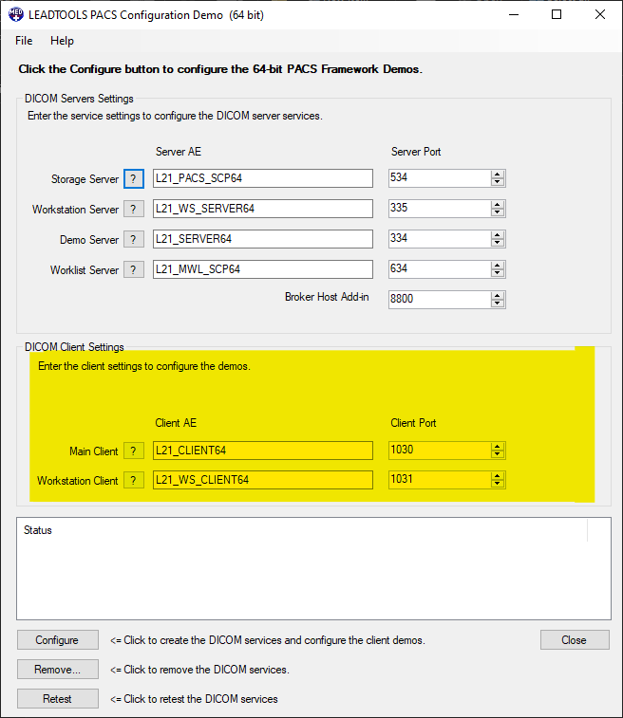
Task: Click the 'Server AE' column label
Action: pos(179,152)
